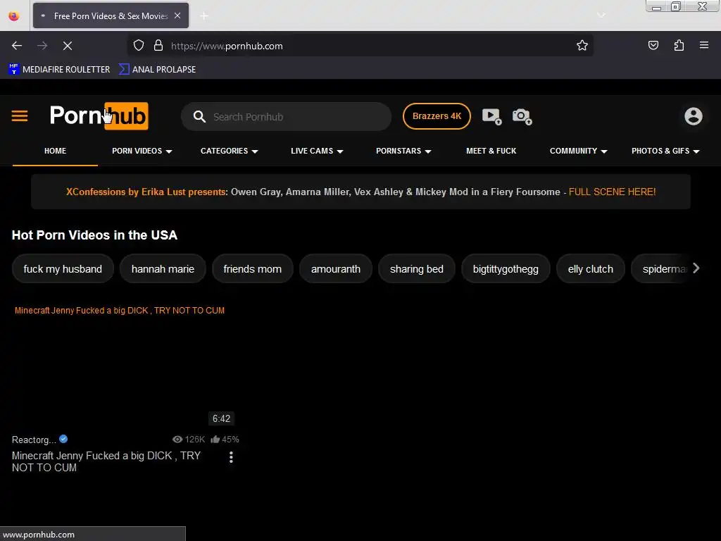Open the Firefox application menu
721x541 pixels.
click(703, 45)
